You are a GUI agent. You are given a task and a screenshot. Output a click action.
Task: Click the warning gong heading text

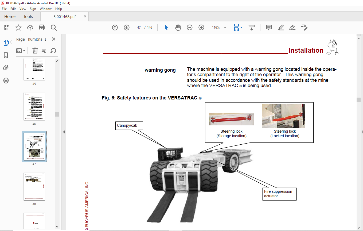click(x=160, y=70)
